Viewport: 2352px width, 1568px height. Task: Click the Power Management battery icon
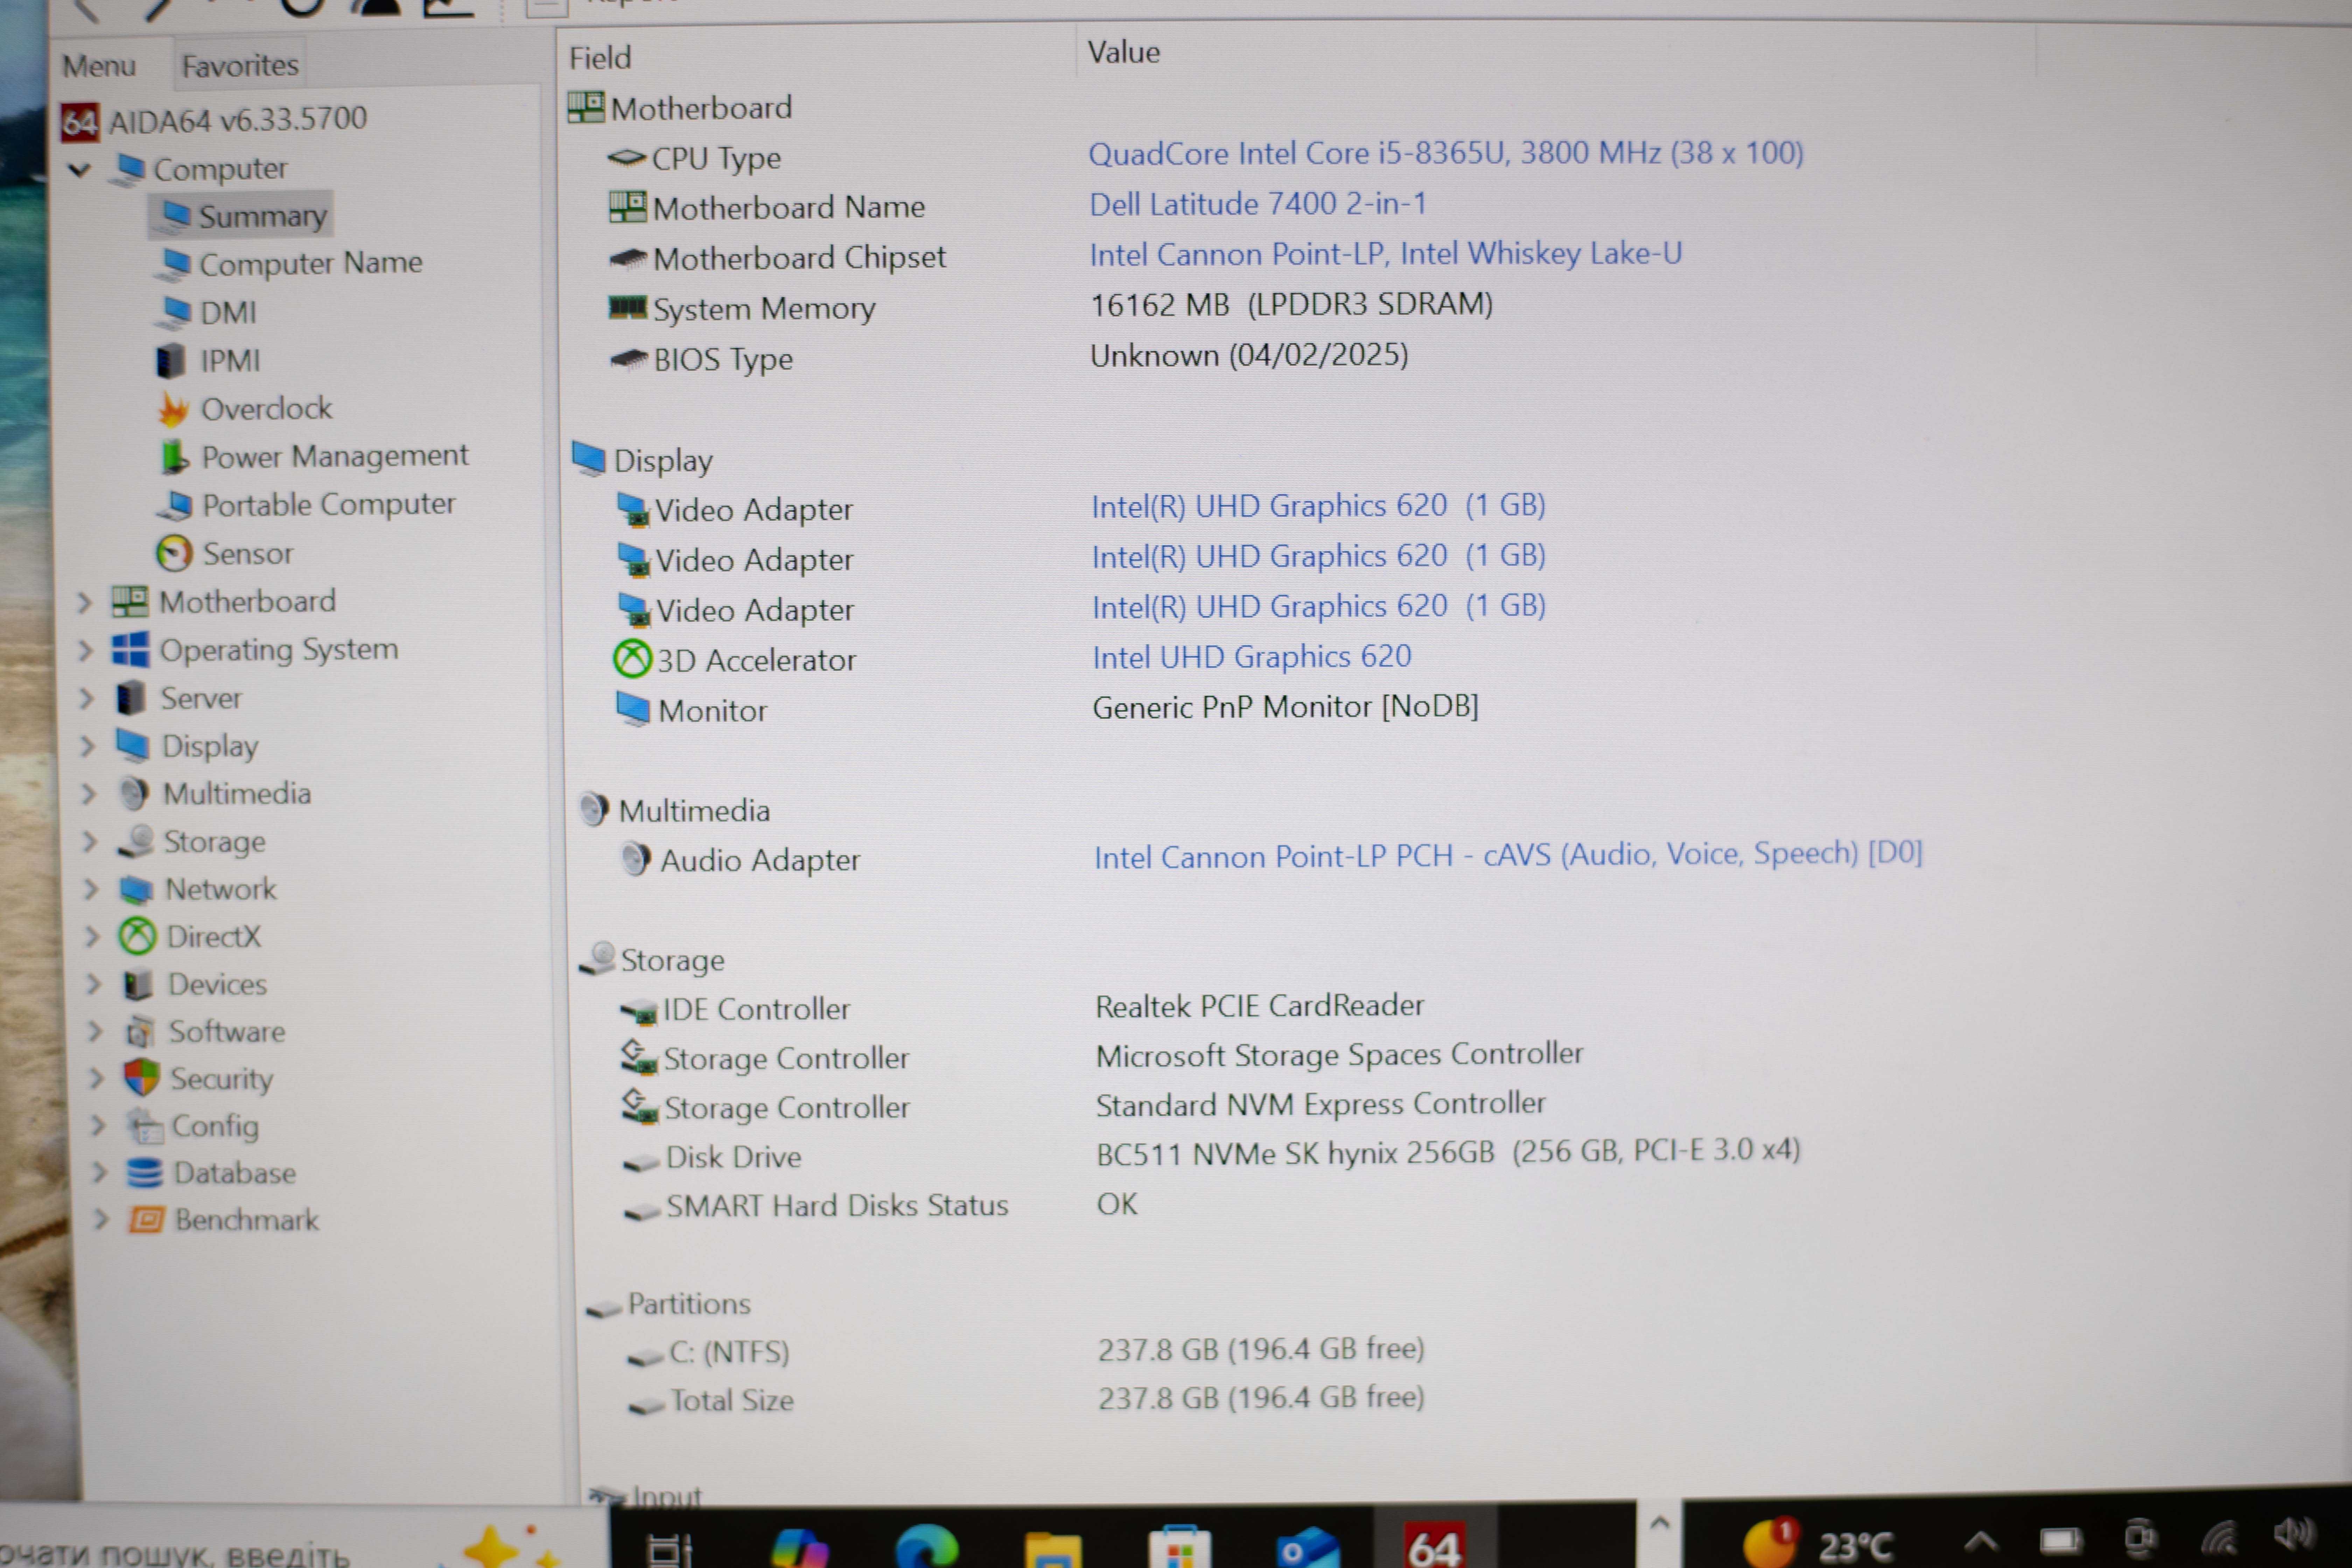click(174, 457)
